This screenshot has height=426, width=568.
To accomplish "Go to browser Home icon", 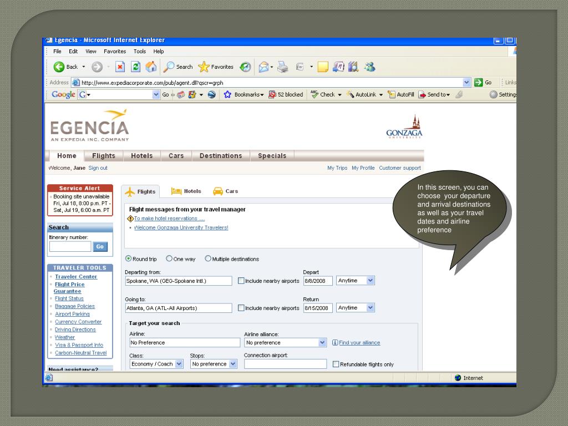I will (x=151, y=67).
